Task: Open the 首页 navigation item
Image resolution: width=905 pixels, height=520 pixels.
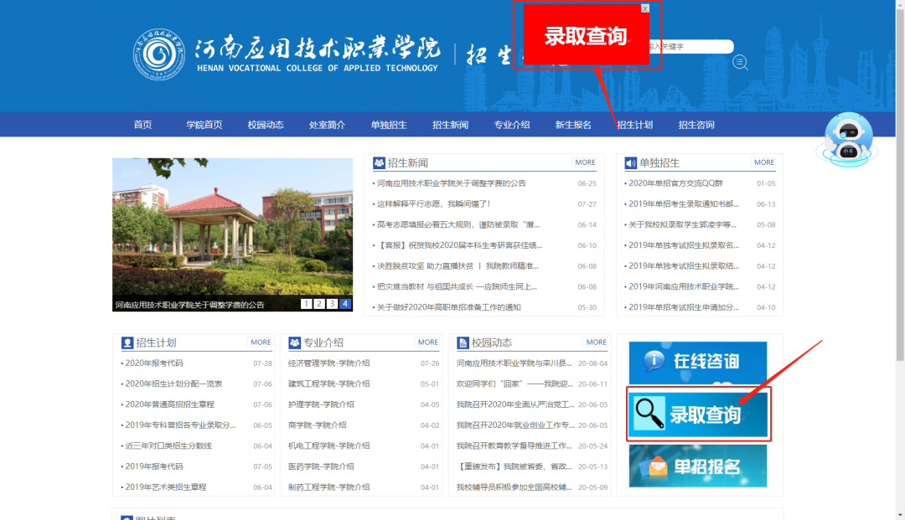Action: click(x=142, y=125)
